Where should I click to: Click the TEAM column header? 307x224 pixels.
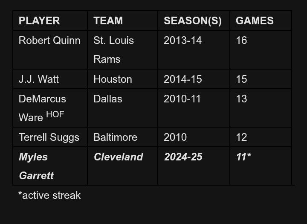tap(122, 20)
